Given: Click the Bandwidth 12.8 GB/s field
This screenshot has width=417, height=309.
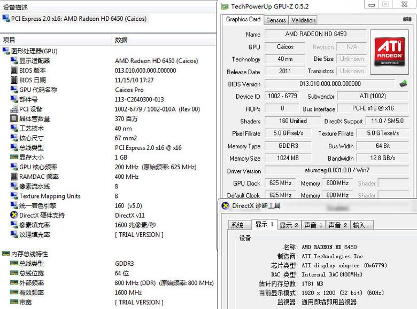Looking at the screenshot, I should click(382, 158).
